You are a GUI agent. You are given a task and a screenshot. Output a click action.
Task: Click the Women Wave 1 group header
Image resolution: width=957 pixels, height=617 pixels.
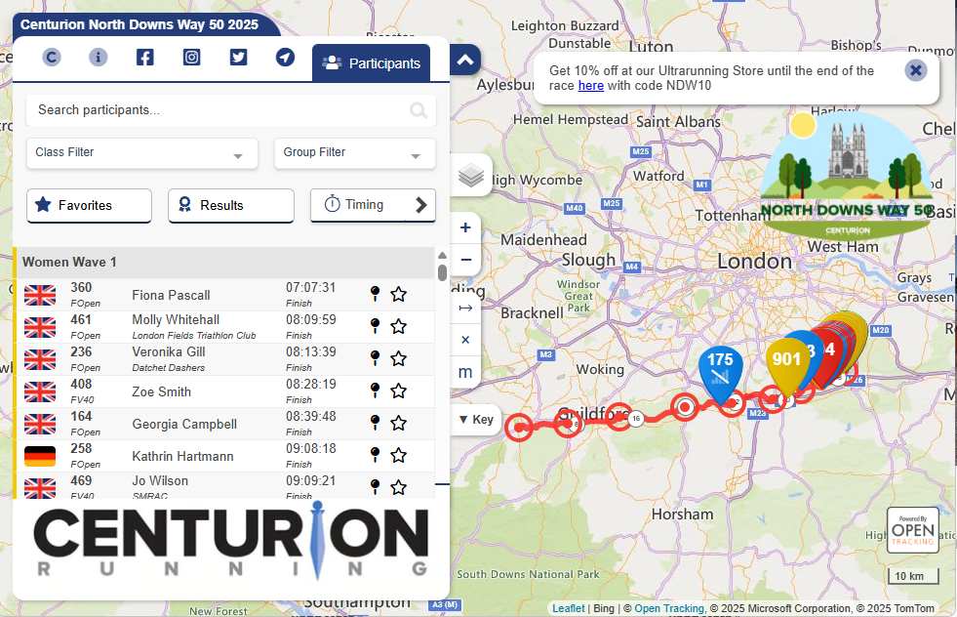223,263
